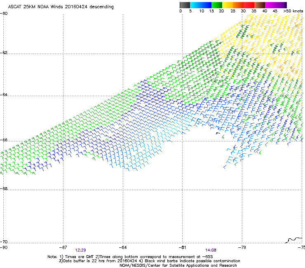Click the '>50 knots' legend label
This screenshot has width=305, height=268.
point(293,11)
